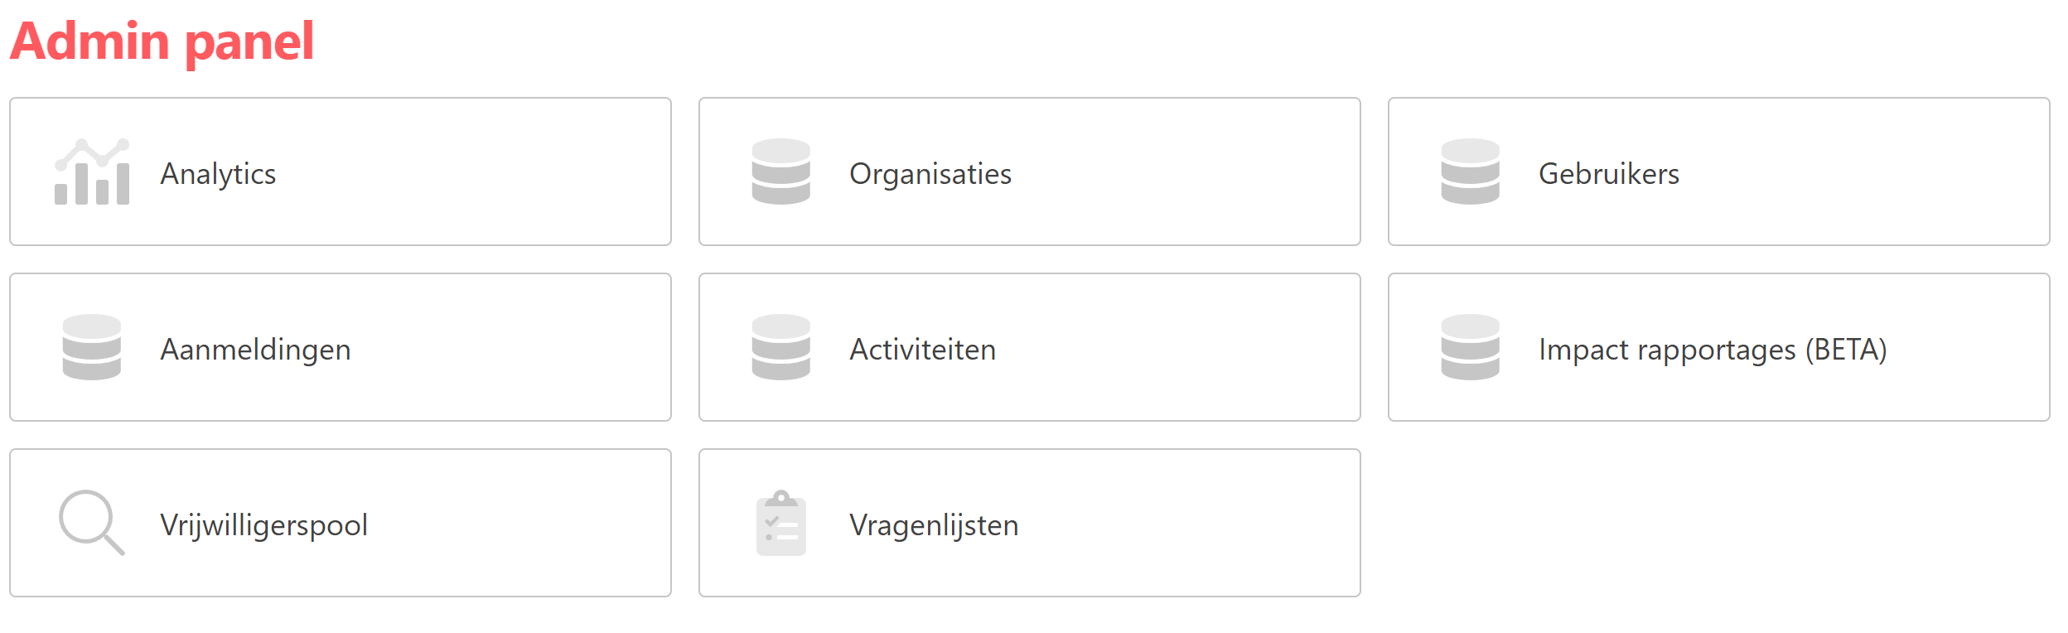Navigate to Vragenlijsten via its label
Screen dimensions: 2068x633
coord(934,525)
